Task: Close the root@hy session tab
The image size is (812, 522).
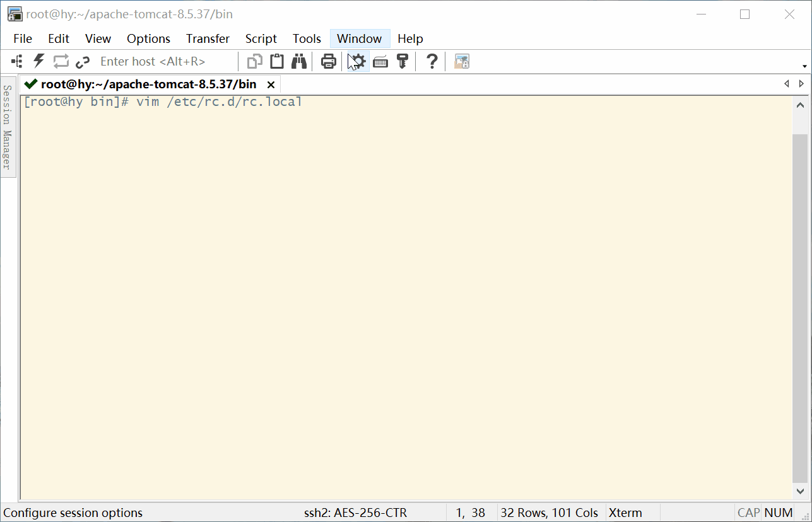Action: (271, 84)
